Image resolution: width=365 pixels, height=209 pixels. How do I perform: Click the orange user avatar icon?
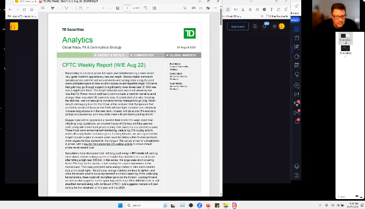[281, 27]
